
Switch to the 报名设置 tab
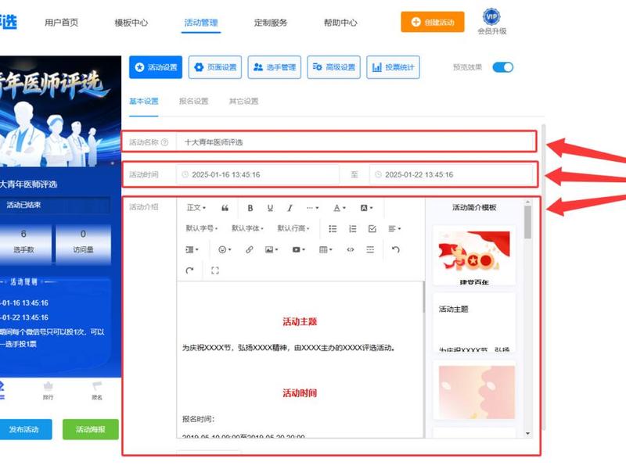[x=193, y=102]
